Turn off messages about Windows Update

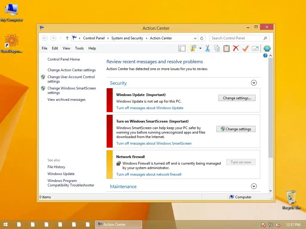point(150,108)
